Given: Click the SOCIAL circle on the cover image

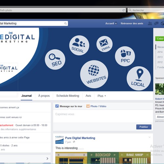Looking at the screenshot, I should tap(79, 45).
